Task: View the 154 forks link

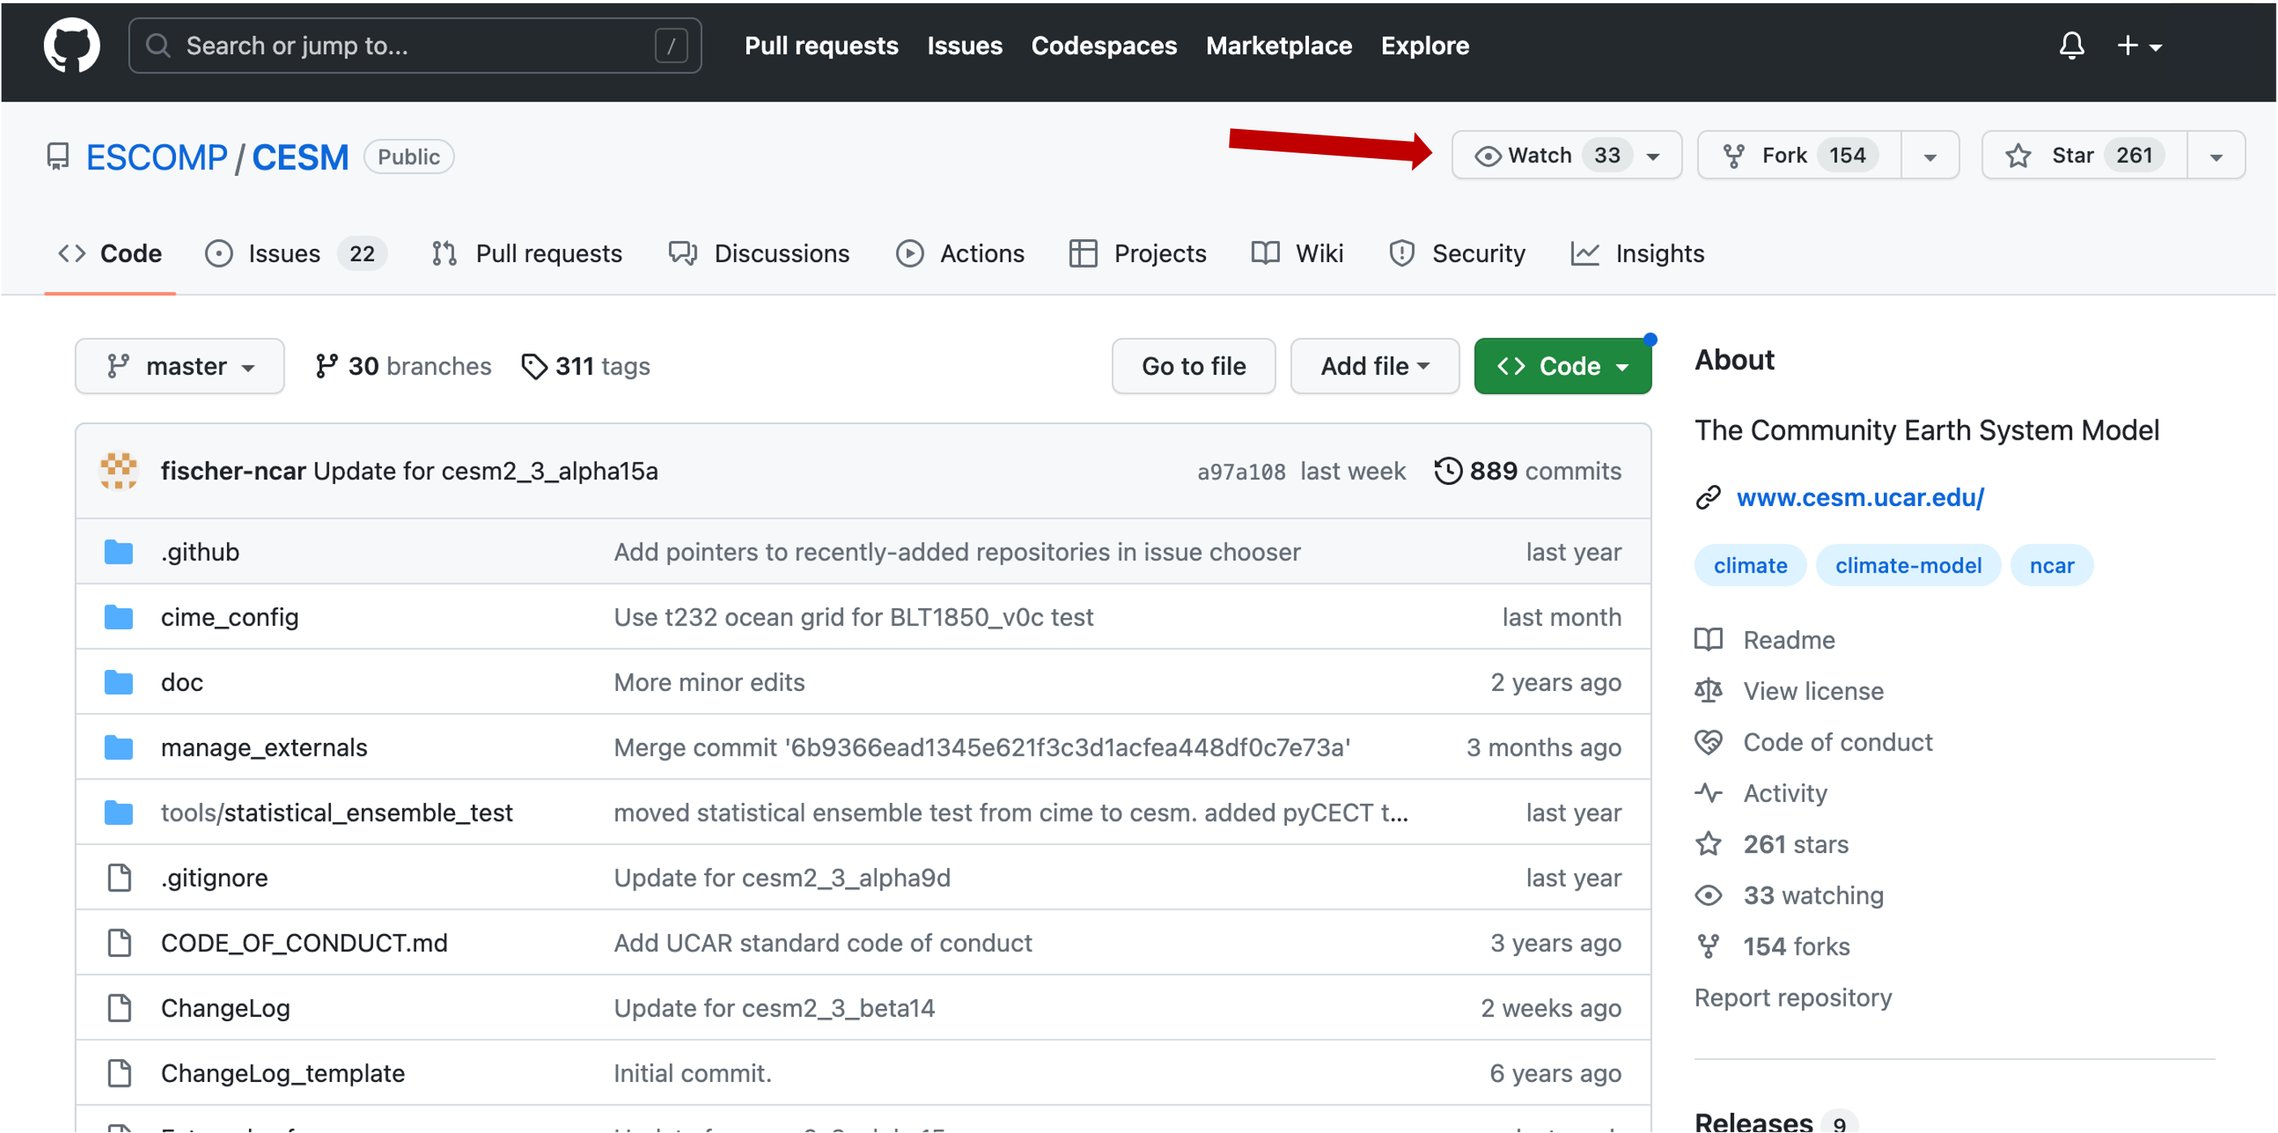Action: pyautogui.click(x=1772, y=946)
